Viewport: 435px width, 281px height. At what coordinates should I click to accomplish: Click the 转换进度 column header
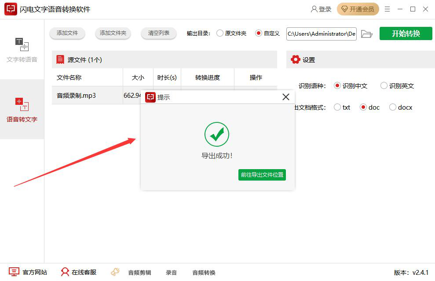[208, 78]
